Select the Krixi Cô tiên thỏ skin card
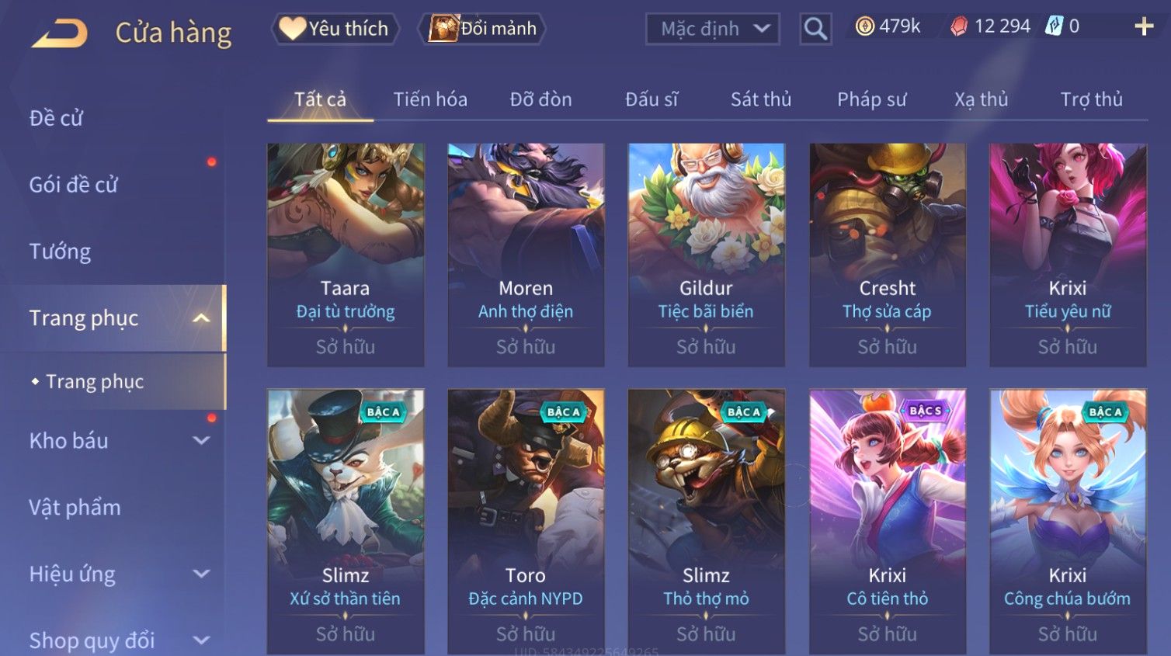This screenshot has width=1171, height=656. [x=888, y=522]
